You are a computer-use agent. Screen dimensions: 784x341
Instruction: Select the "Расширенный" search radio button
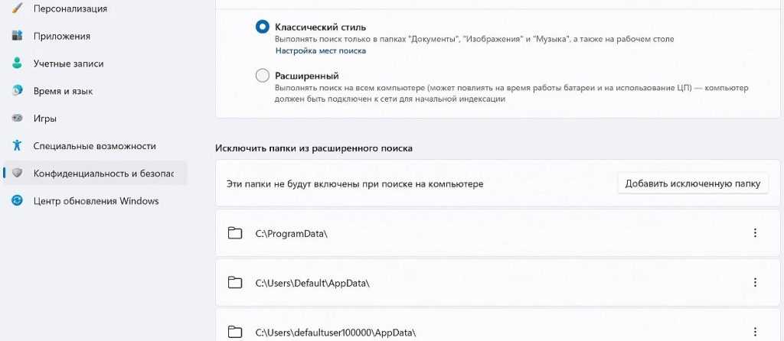[263, 76]
